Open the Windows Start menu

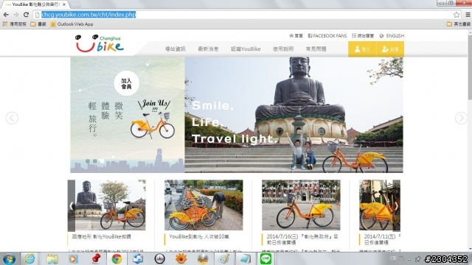pos(9,259)
